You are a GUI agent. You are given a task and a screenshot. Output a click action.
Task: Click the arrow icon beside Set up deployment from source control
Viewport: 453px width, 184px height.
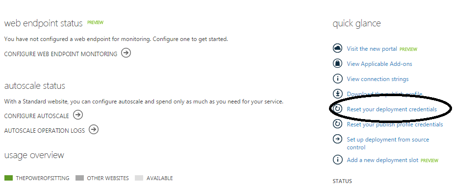tap(337, 139)
